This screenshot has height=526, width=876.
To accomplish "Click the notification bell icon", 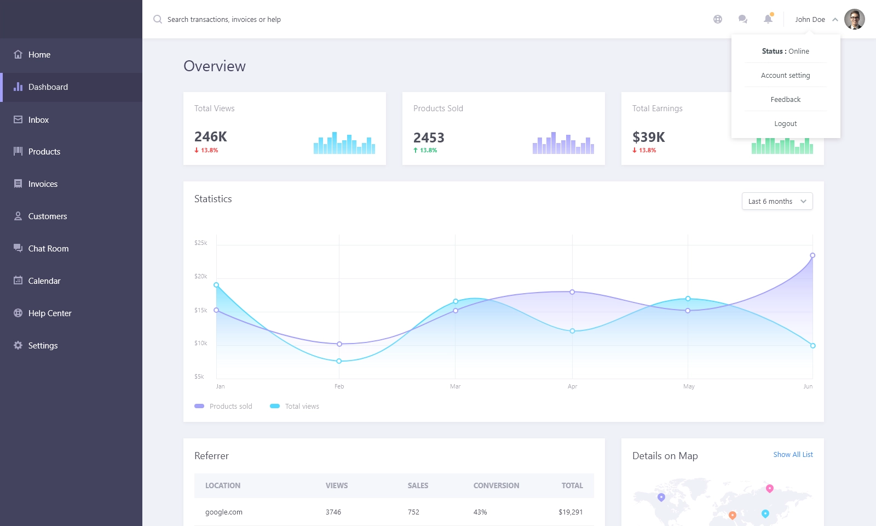I will pyautogui.click(x=768, y=19).
